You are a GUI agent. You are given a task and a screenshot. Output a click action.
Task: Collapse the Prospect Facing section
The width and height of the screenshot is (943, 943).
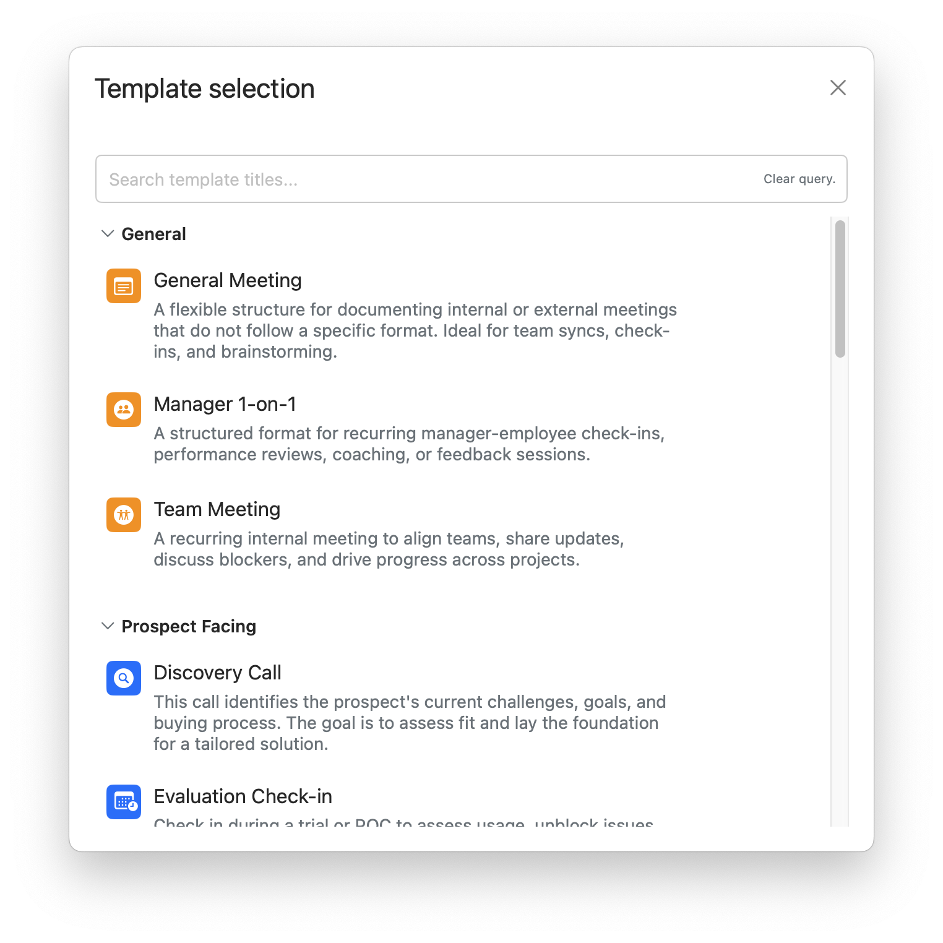click(x=107, y=626)
